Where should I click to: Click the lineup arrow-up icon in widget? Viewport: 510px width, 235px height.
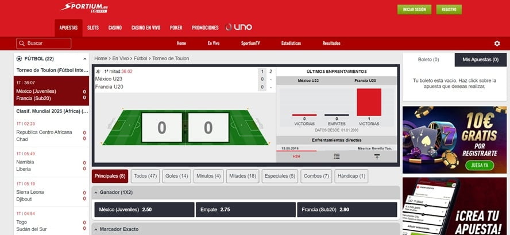(377, 156)
